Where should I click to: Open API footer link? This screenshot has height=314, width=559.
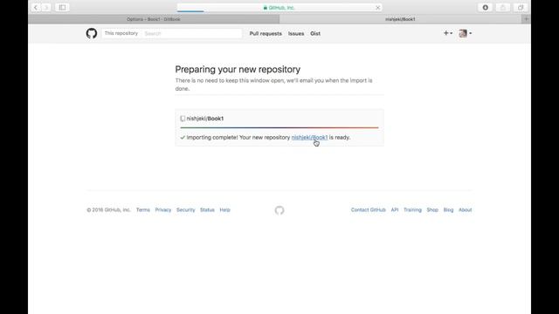click(395, 210)
